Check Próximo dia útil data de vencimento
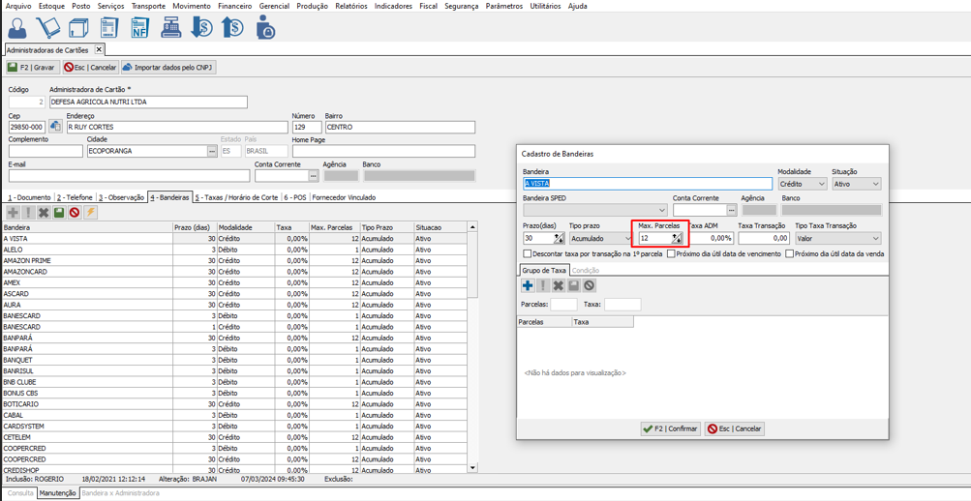 pos(671,254)
